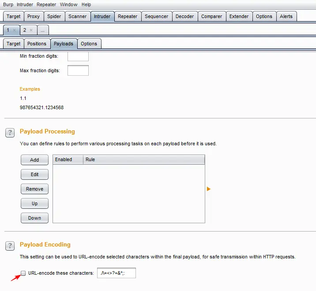Click the Min fraction digits field
This screenshot has height=291, width=316.
[x=78, y=56]
